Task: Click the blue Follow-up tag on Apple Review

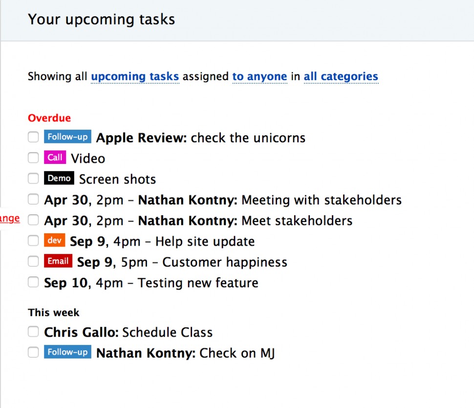Action: pyautogui.click(x=67, y=137)
